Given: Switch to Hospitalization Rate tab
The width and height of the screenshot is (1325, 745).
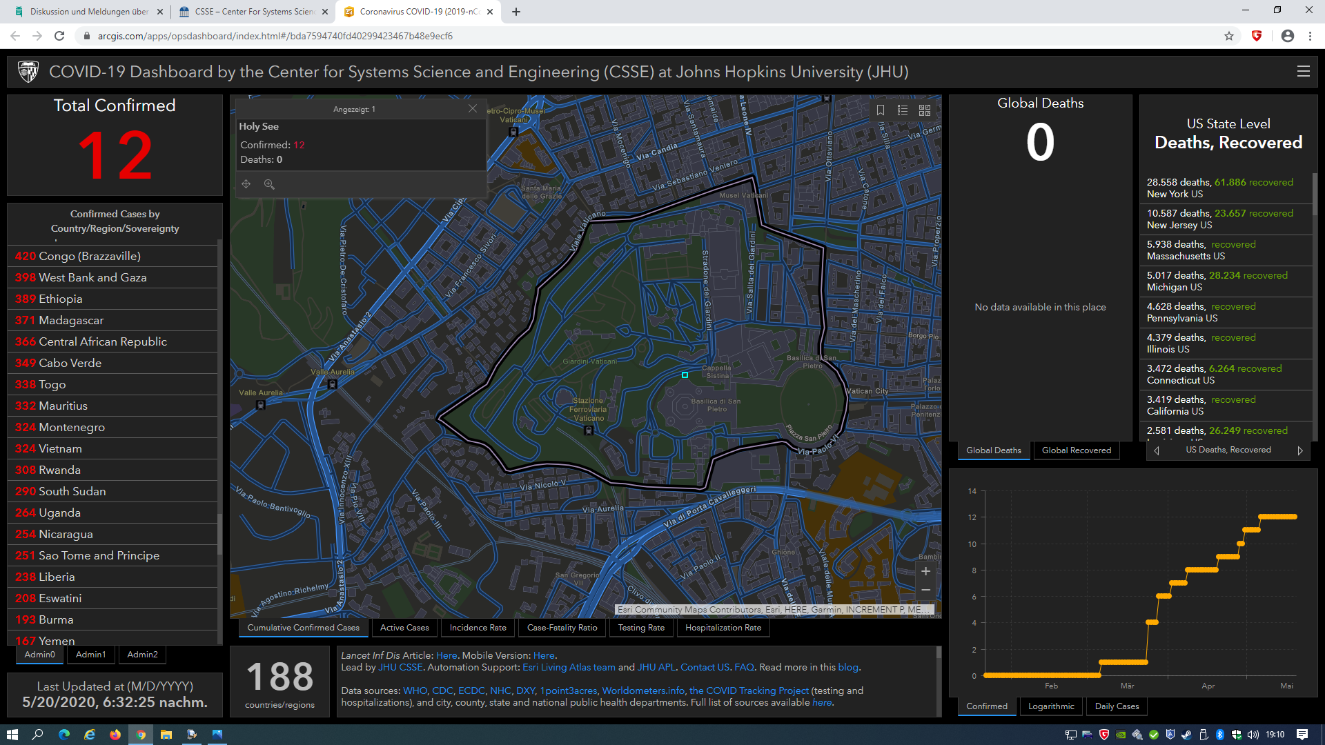Looking at the screenshot, I should (x=723, y=628).
